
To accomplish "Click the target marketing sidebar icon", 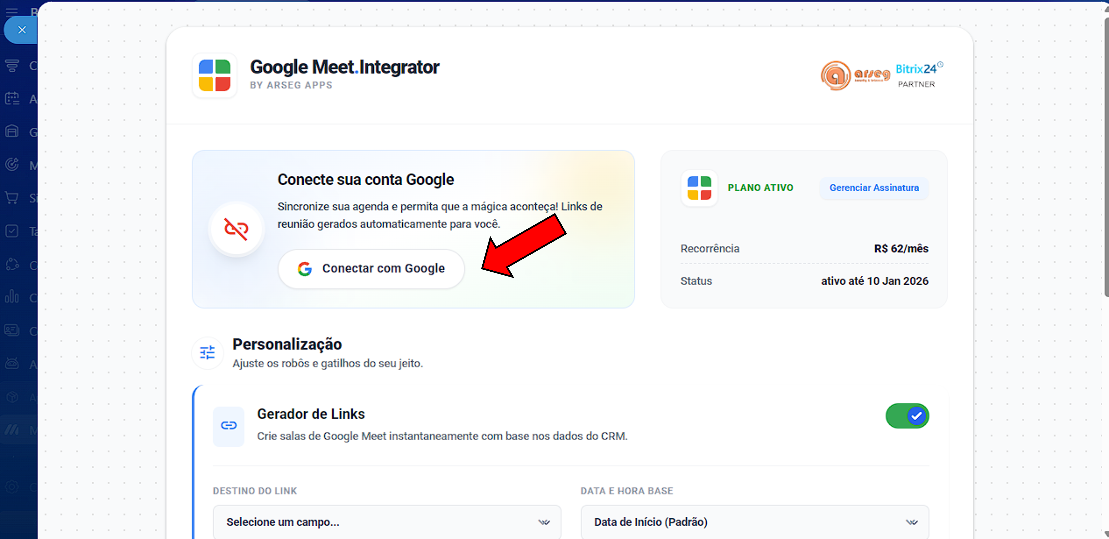I will 12,165.
